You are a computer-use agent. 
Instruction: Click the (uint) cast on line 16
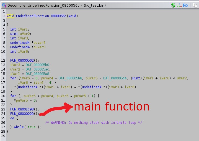tap(136, 78)
